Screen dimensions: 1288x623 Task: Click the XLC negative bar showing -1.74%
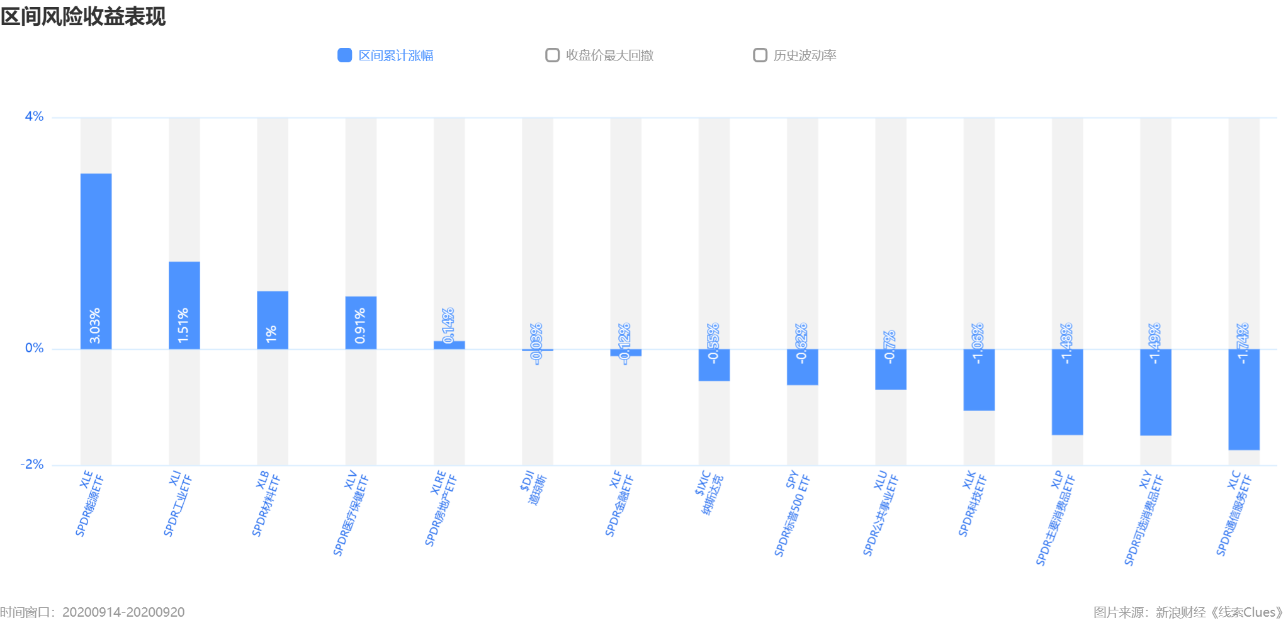point(1244,400)
